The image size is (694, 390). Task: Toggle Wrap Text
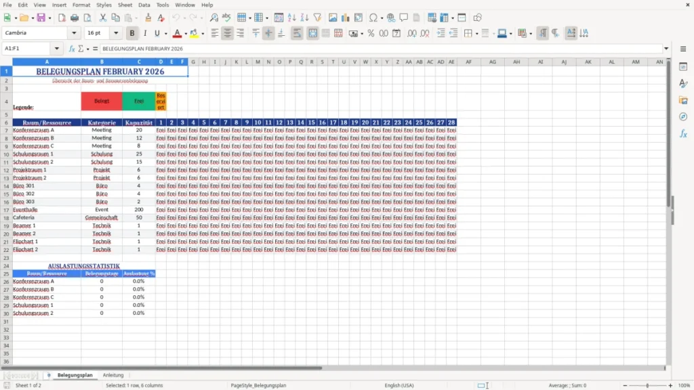click(297, 33)
